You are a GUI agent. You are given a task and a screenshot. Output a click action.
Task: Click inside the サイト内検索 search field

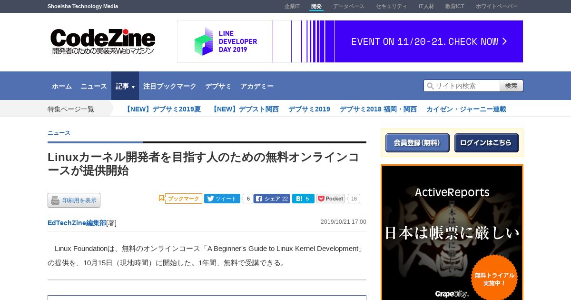[462, 86]
